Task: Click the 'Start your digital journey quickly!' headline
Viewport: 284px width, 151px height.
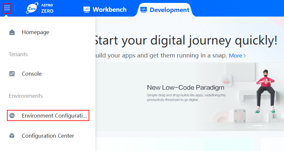Action: pyautogui.click(x=186, y=40)
